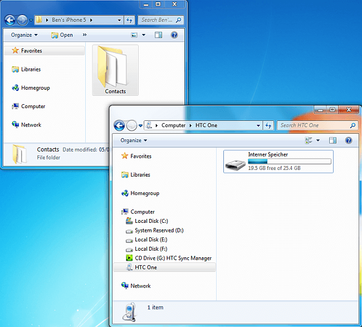Click forward arrow in Ben's iPhone 5 window
The image size is (362, 327).
[x=22, y=20]
